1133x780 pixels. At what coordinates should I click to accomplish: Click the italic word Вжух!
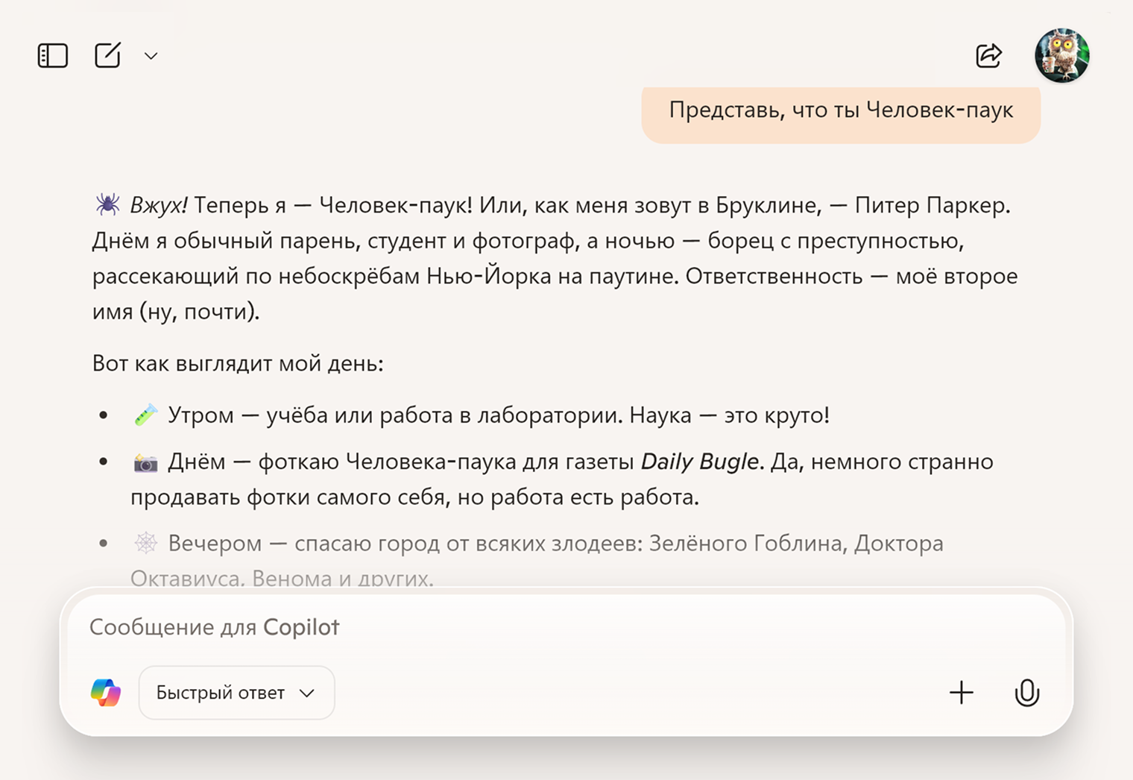click(159, 205)
